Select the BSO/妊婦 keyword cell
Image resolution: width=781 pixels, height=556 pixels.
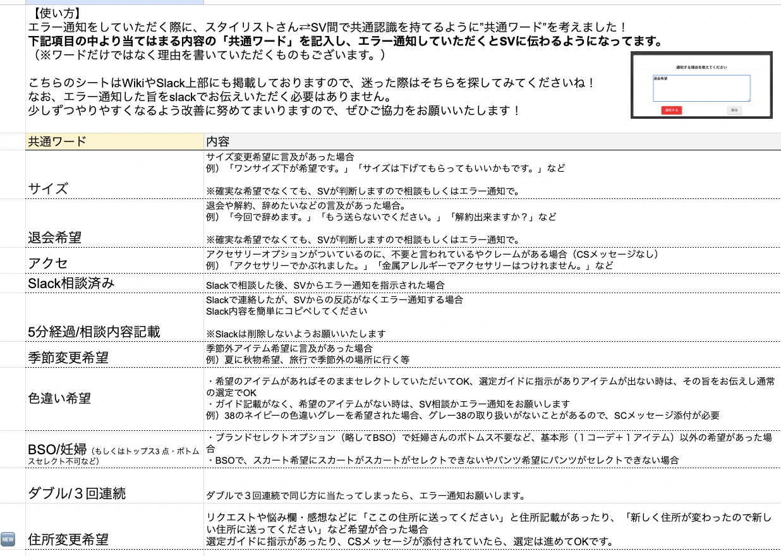click(114, 450)
